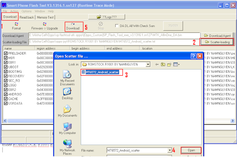
Task: Open My Recent Documents in dialog sidebar
Action: tap(67, 78)
